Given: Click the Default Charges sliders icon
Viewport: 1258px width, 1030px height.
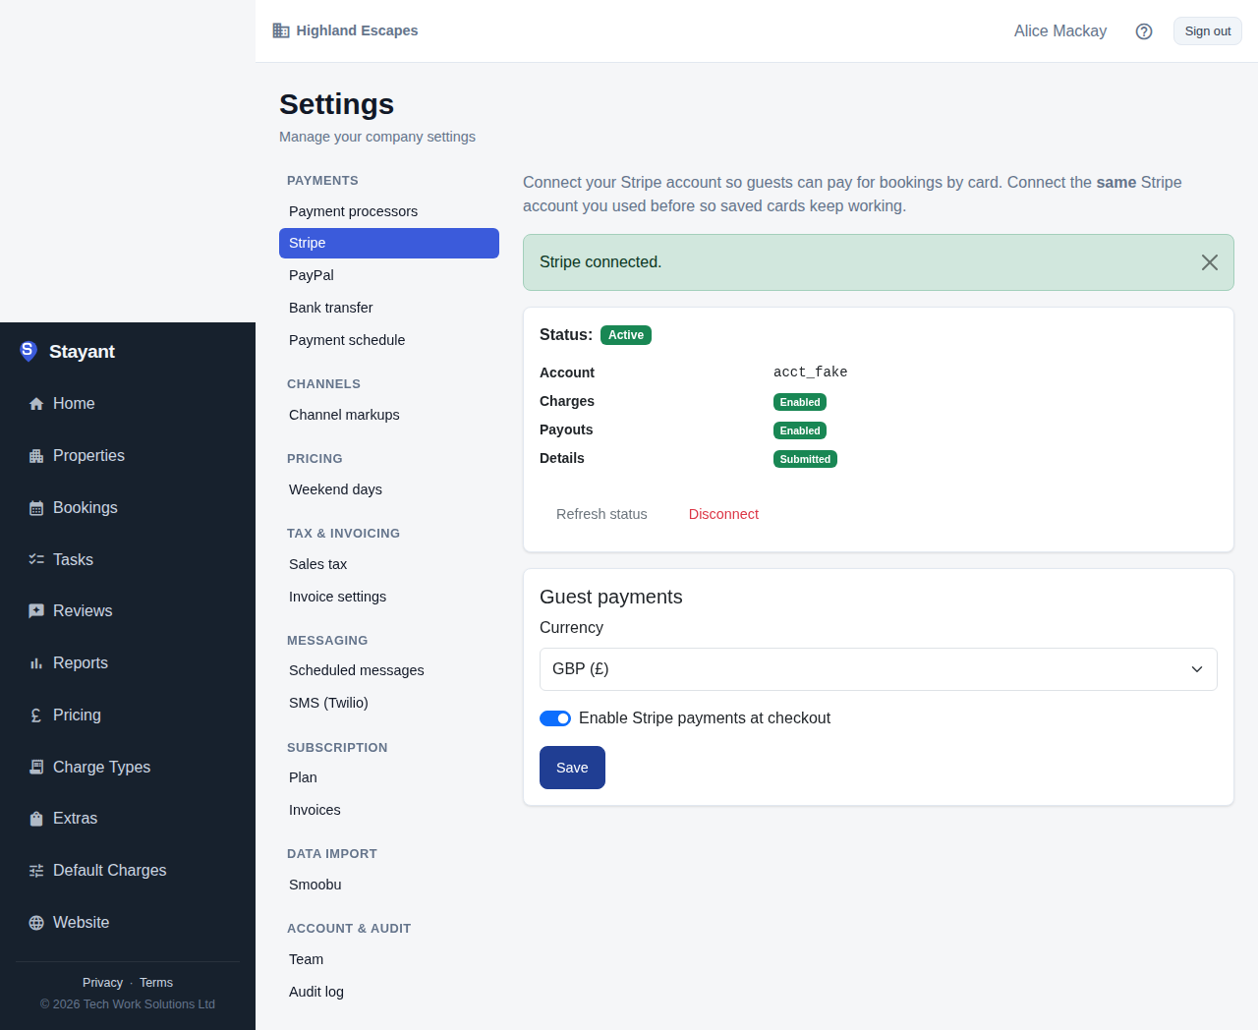Looking at the screenshot, I should pyautogui.click(x=36, y=871).
